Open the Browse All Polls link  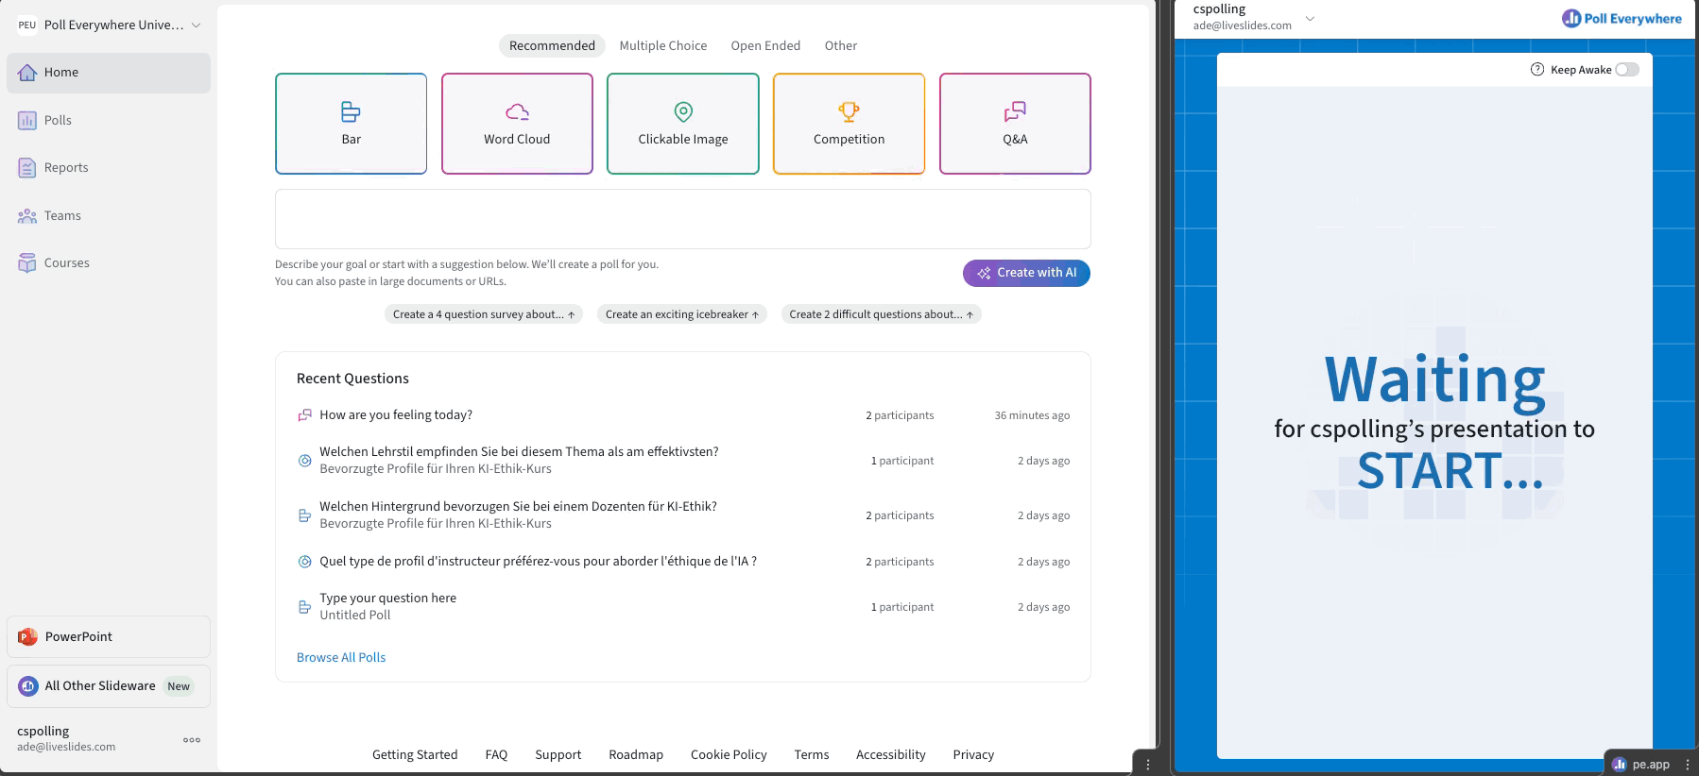pos(341,657)
